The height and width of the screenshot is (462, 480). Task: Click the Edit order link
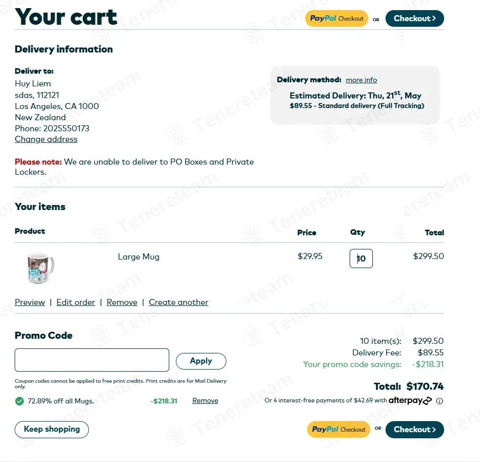click(x=76, y=302)
